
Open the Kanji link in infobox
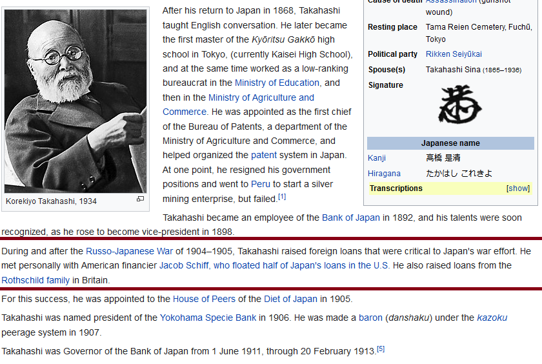(x=376, y=158)
